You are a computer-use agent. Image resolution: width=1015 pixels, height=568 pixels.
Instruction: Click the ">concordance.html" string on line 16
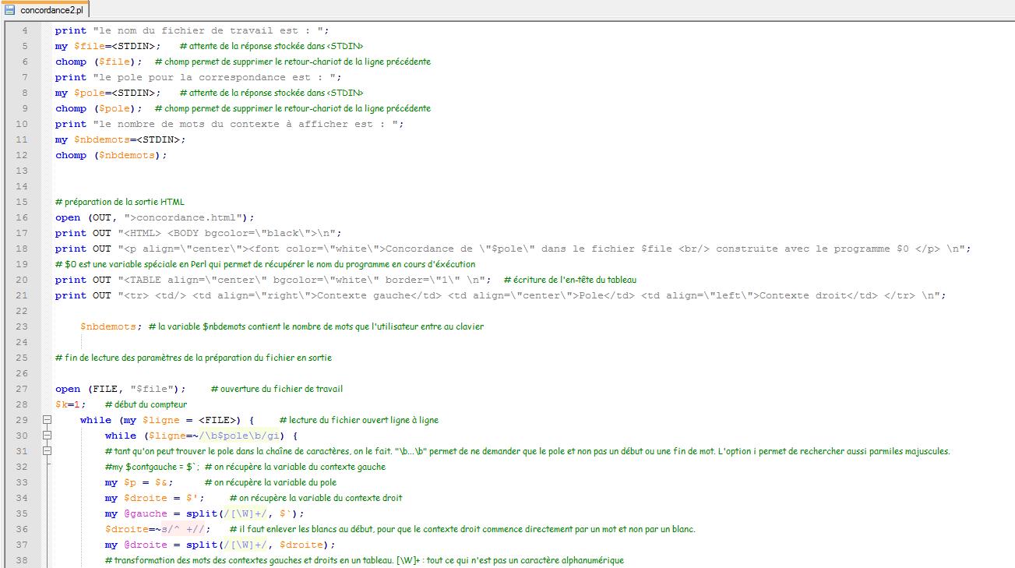tap(185, 217)
